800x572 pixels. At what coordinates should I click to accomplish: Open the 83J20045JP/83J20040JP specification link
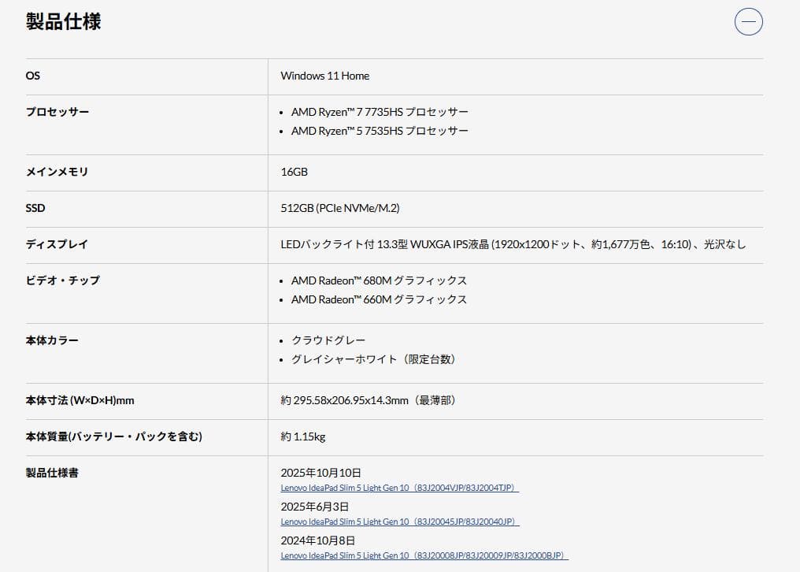399,522
